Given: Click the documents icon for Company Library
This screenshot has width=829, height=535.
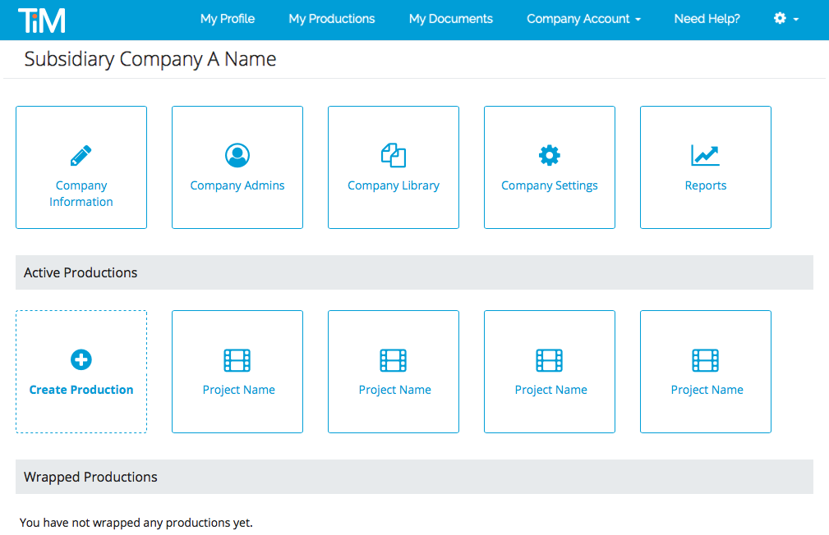Looking at the screenshot, I should (394, 155).
